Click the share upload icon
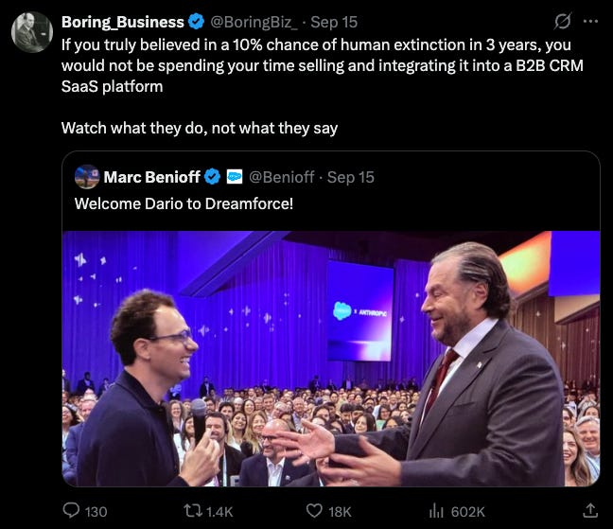 [x=590, y=510]
